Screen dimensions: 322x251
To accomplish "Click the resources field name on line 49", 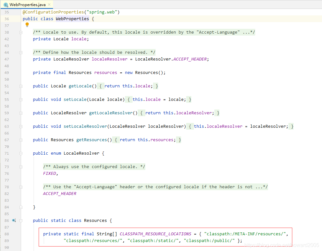I will click(105, 73).
